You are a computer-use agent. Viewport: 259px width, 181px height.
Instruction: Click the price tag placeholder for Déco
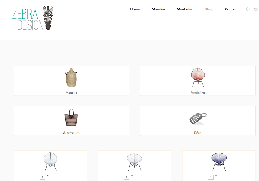pos(198,119)
